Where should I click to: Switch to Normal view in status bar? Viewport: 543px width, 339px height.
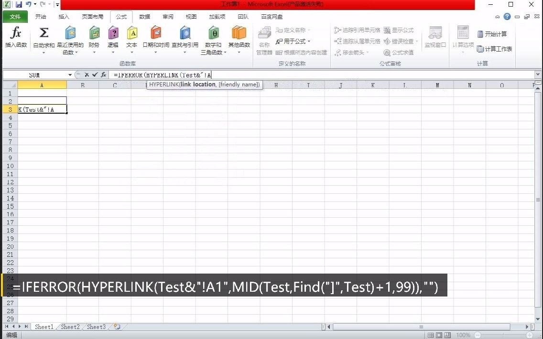click(431, 335)
